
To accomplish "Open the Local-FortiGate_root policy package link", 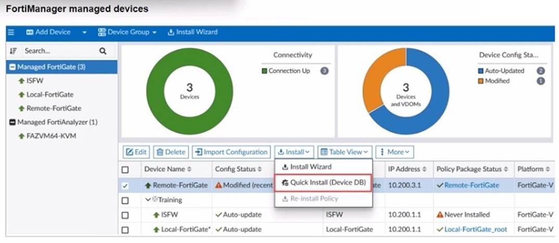I will point(476,229).
